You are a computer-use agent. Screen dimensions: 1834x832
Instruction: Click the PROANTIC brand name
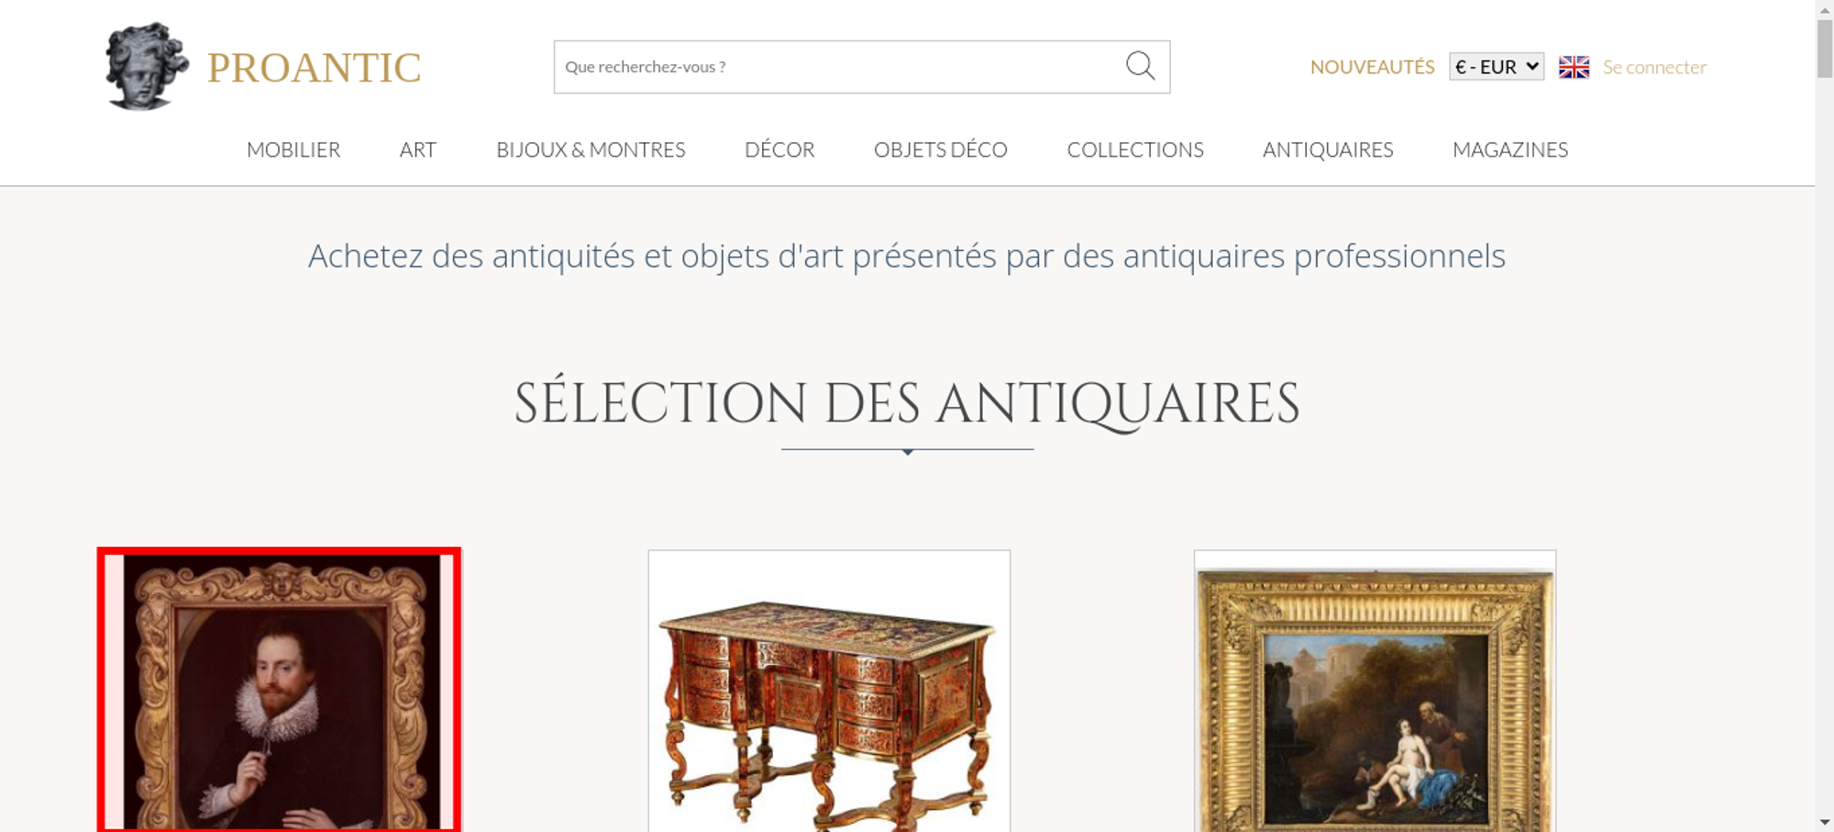tap(314, 68)
